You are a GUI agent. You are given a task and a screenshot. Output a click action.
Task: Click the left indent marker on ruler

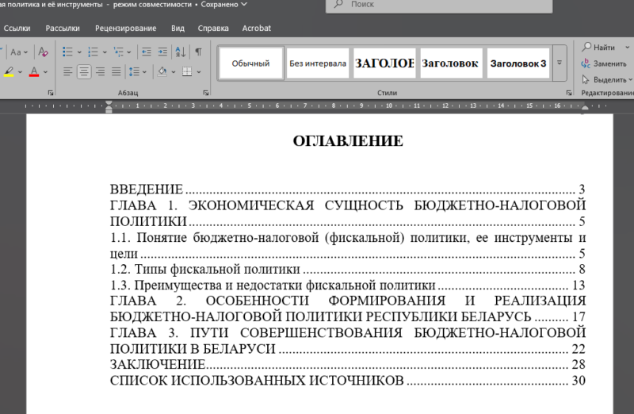click(109, 107)
